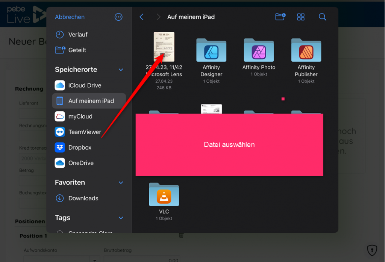Open the more options ellipsis menu
The width and height of the screenshot is (385, 262).
tap(118, 17)
